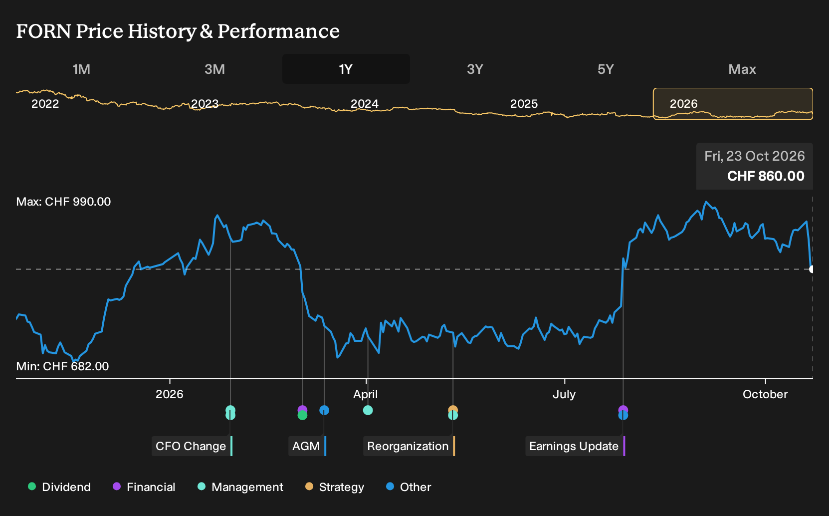Jump to 2024 in the overview strip
The image size is (829, 516).
(x=365, y=104)
